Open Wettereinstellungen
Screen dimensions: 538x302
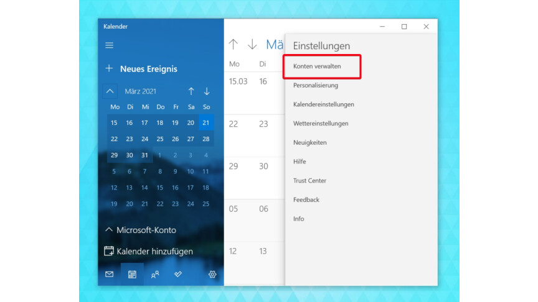[321, 123]
